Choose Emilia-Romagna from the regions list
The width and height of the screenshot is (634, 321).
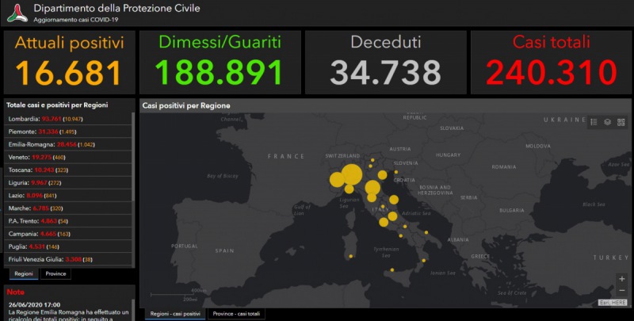coord(67,144)
